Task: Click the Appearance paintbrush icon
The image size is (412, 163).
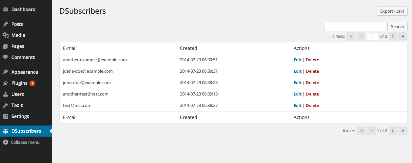Action: coord(6,72)
